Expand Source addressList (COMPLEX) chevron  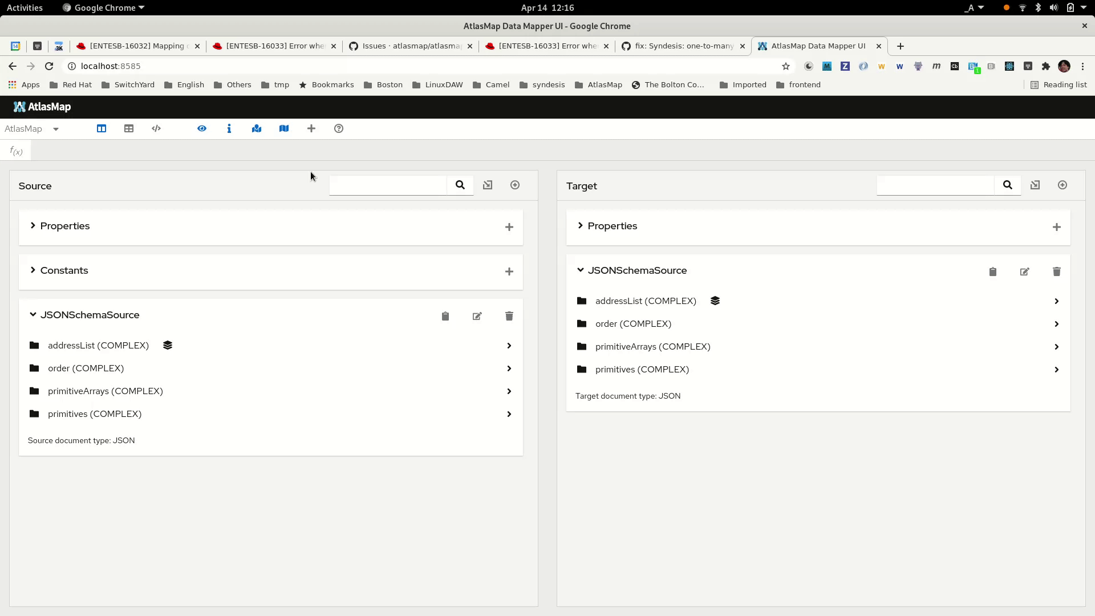[509, 346]
